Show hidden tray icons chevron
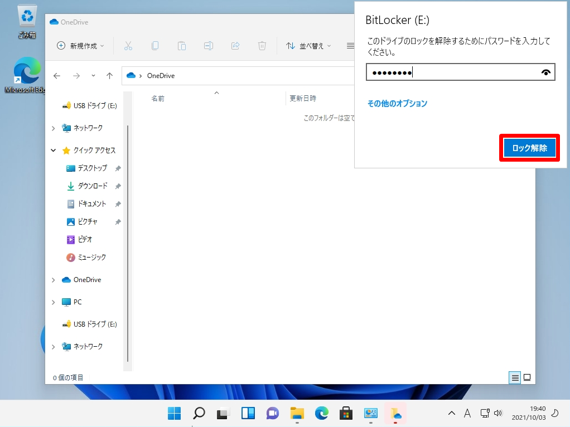Screen dimensions: 570x427 click(x=452, y=413)
